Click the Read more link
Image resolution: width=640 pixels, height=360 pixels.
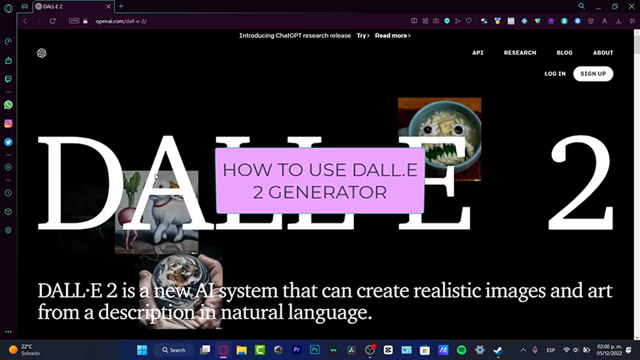(x=393, y=36)
